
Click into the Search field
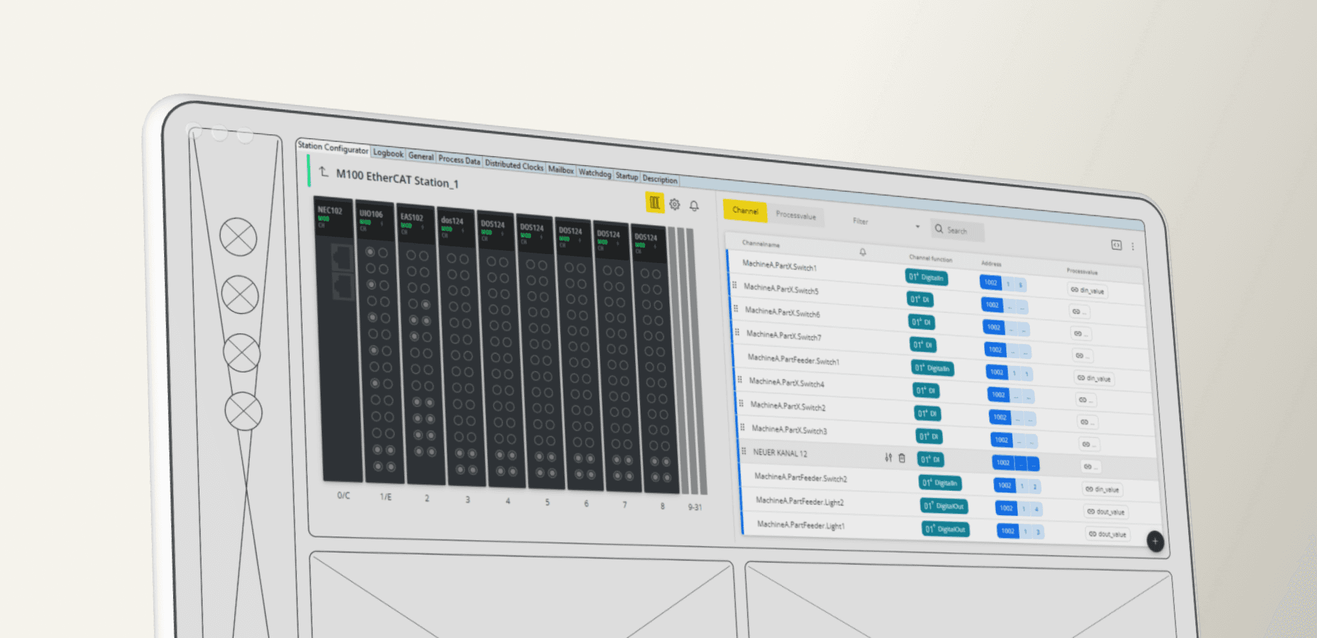click(958, 230)
